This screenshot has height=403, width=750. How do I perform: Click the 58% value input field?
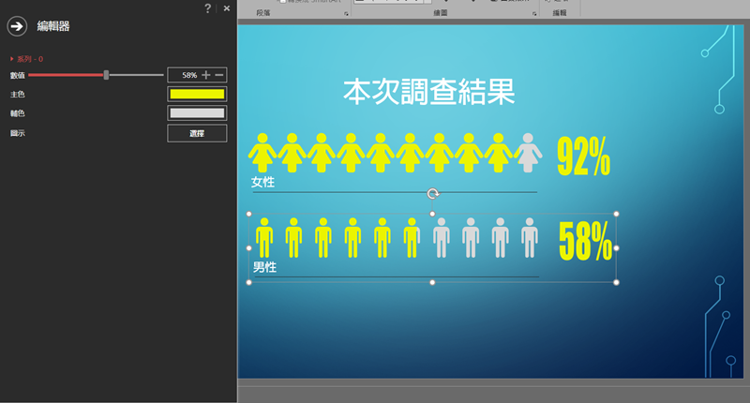tap(184, 75)
